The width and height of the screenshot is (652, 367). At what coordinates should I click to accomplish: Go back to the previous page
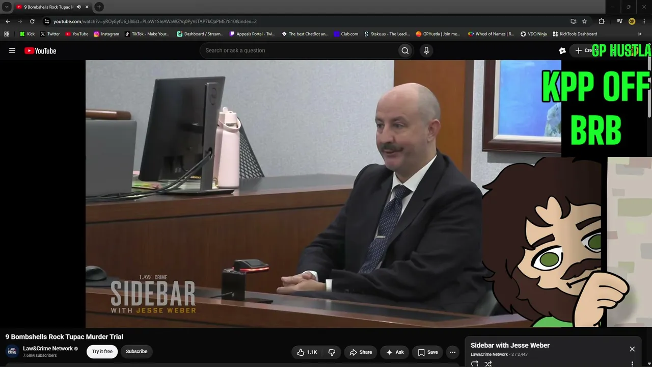[x=8, y=21]
